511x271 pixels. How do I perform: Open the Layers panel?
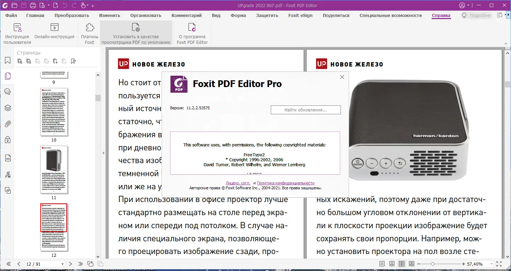(x=7, y=108)
